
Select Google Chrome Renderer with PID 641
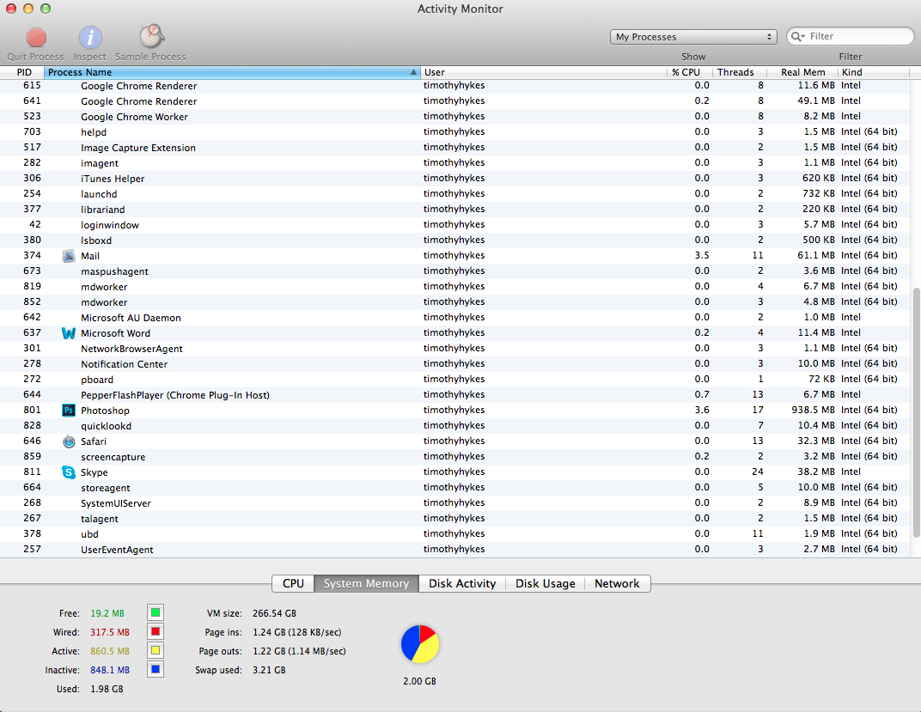pyautogui.click(x=455, y=101)
